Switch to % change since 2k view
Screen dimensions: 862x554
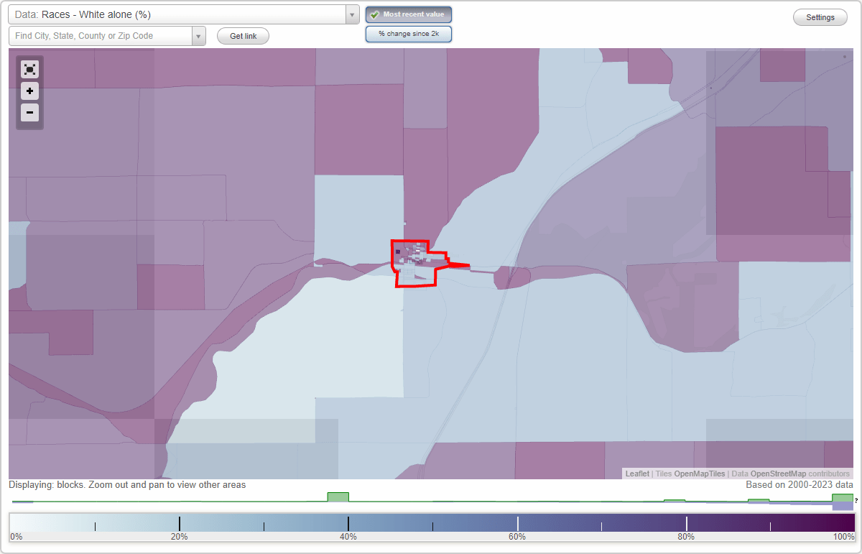(409, 33)
